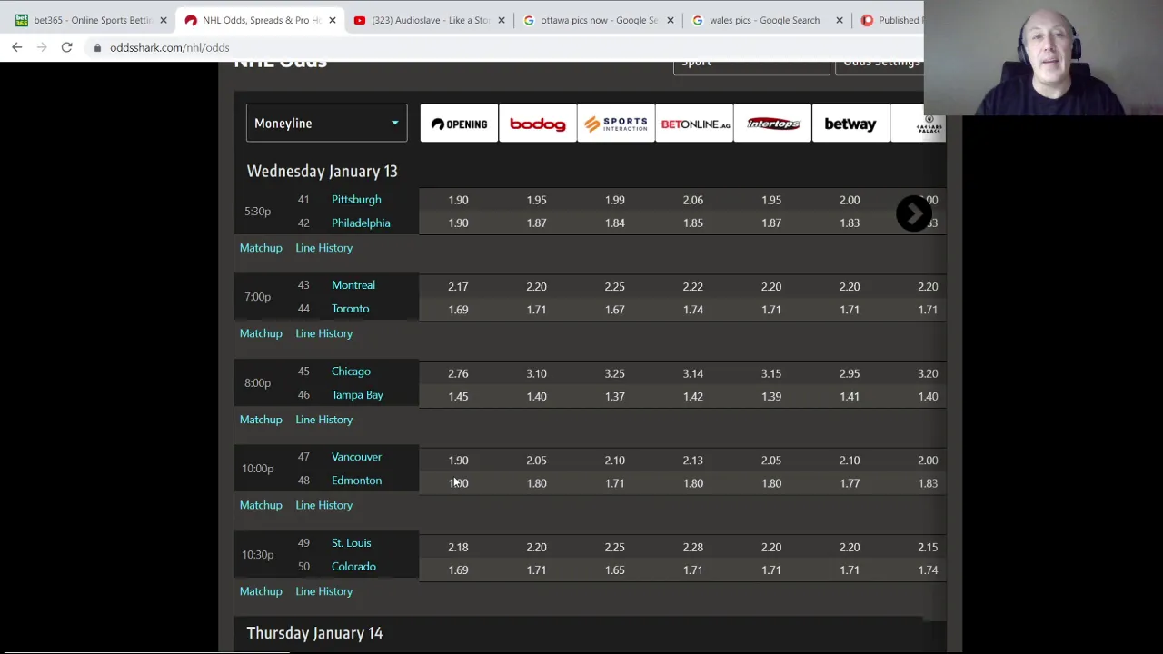Click the Bodog sportsbook logo
The height and width of the screenshot is (654, 1163).
tap(537, 124)
